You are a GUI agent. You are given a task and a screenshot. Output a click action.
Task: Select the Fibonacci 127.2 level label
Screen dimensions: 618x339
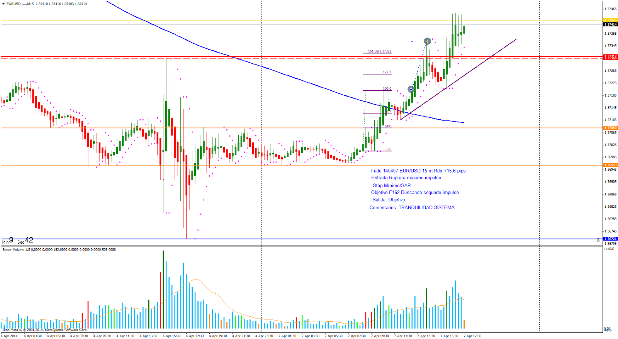point(387,72)
